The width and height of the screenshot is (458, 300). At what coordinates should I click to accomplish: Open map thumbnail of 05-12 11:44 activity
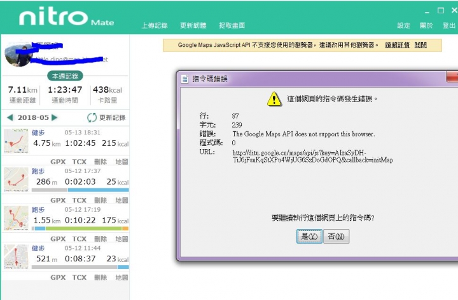(16, 257)
